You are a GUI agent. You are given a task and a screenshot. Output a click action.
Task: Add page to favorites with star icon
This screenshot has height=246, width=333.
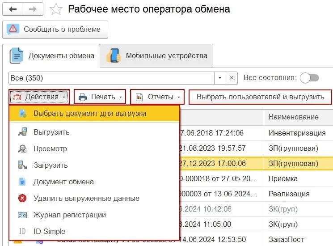56,9
